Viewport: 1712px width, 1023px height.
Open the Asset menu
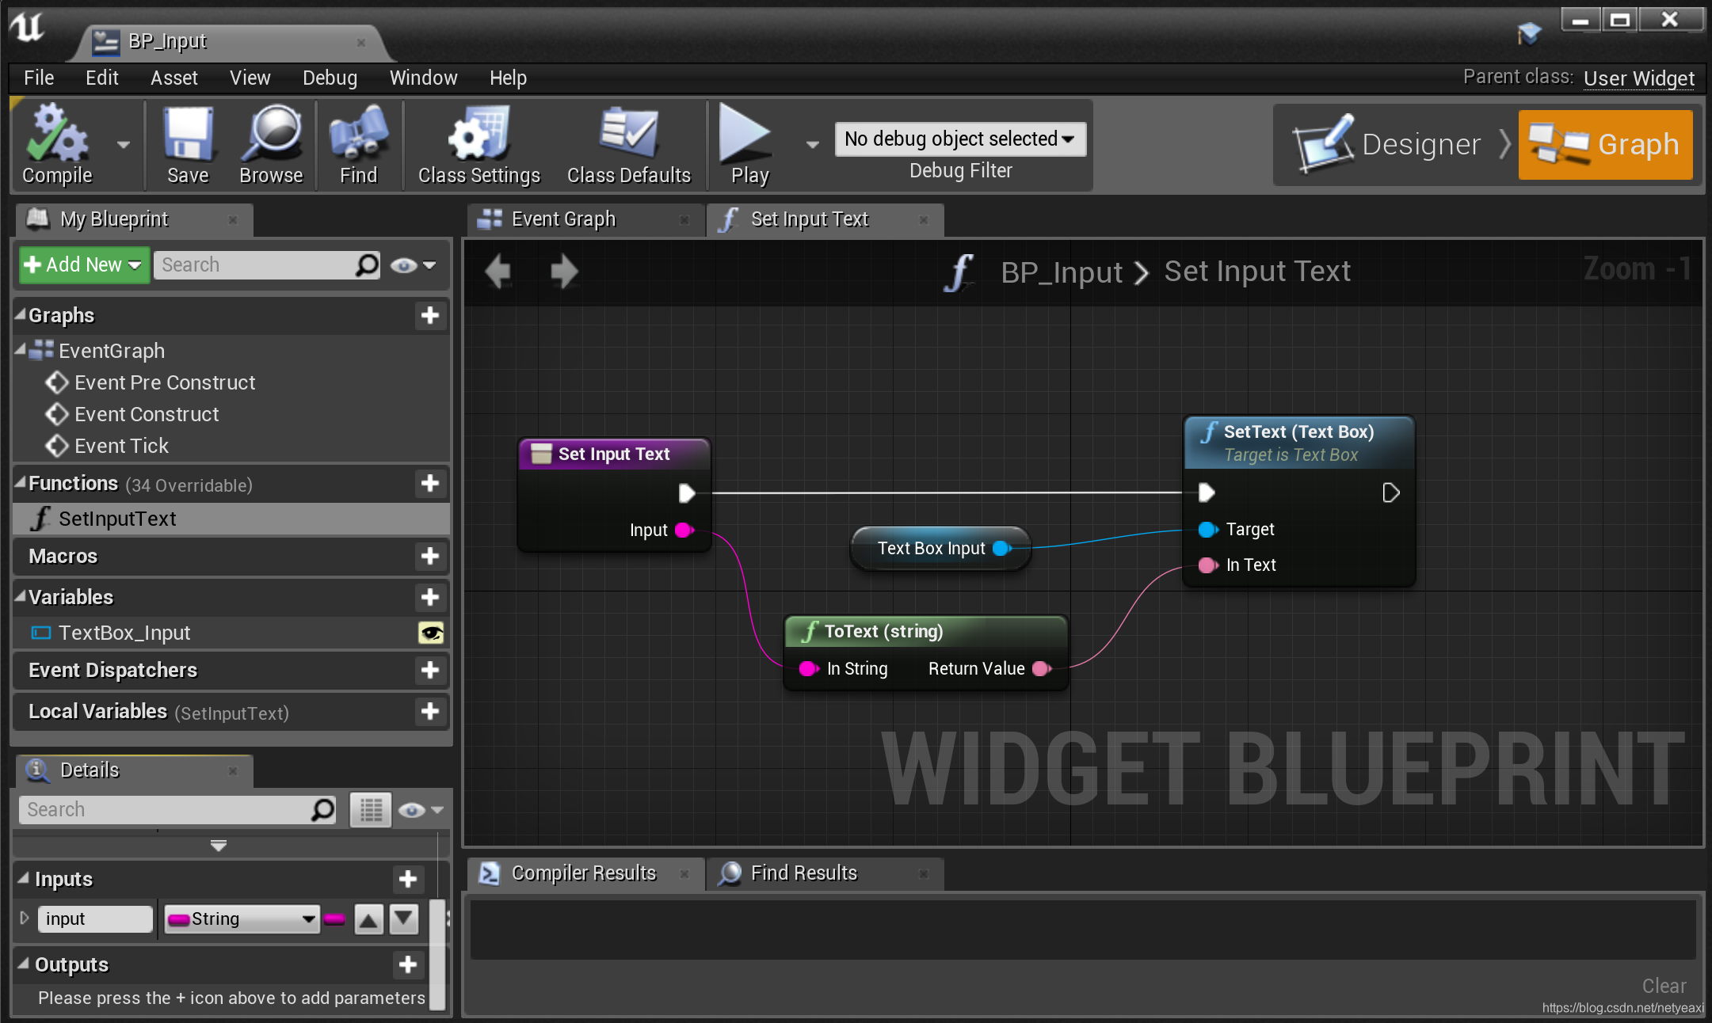(x=174, y=78)
